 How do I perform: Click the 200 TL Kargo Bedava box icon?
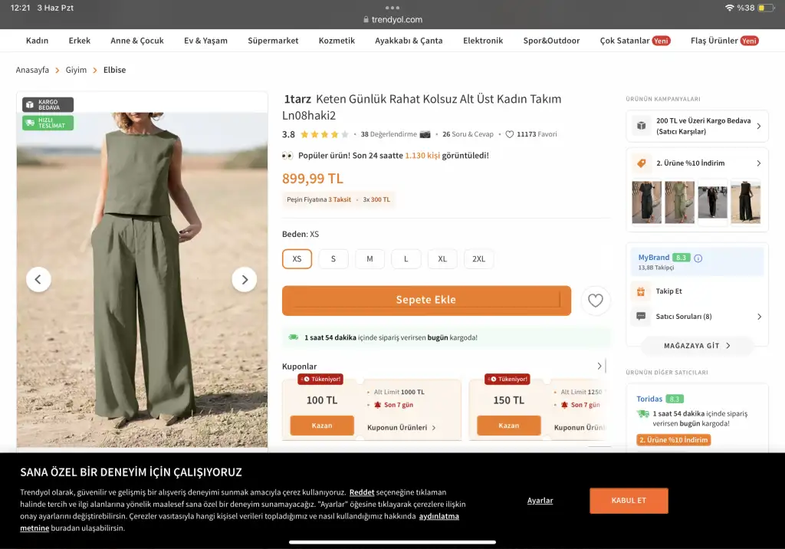tap(641, 126)
